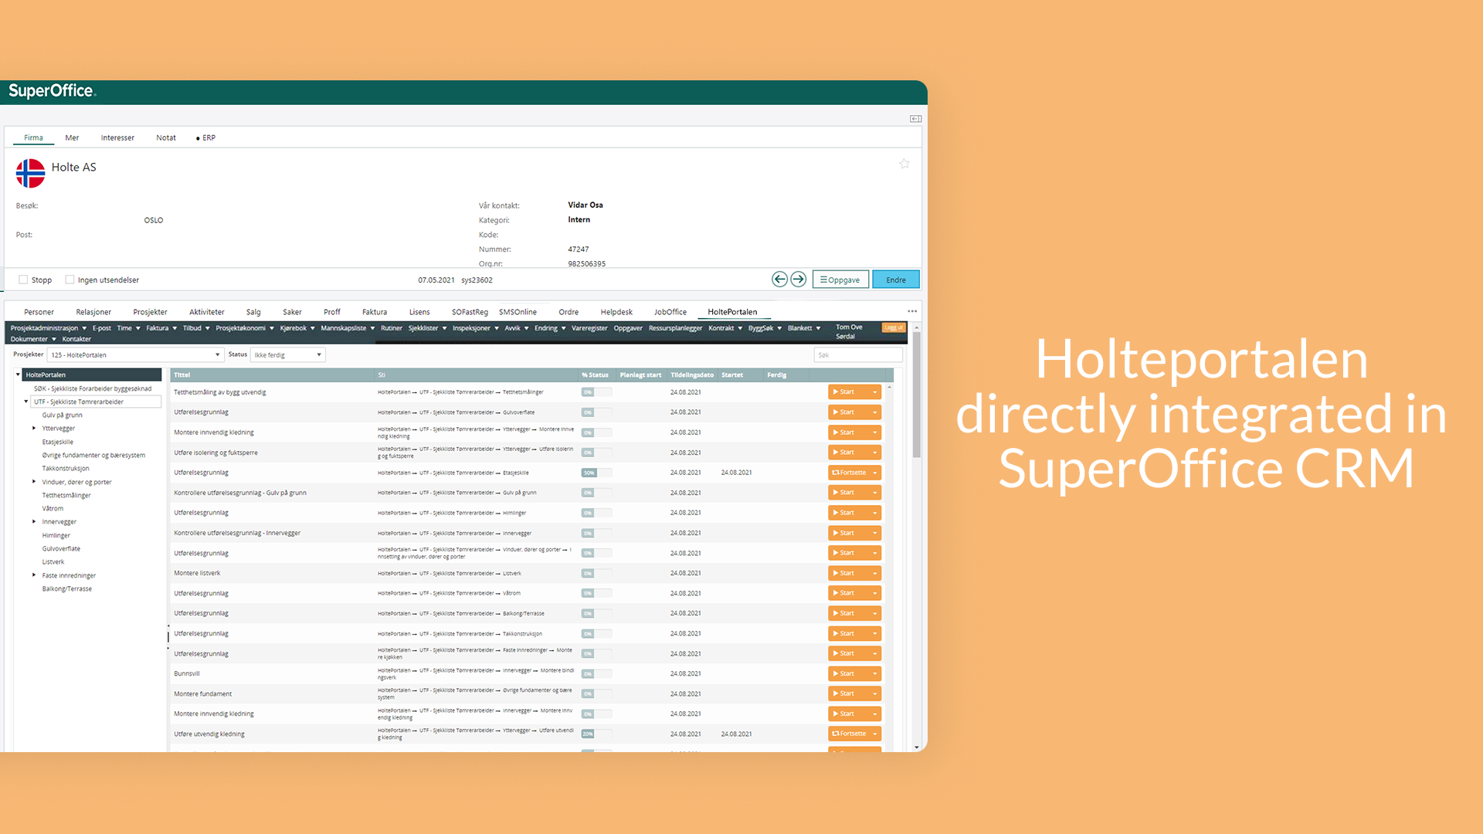This screenshot has height=834, width=1483.
Task: Click Start dropdown arrow in Montere listverk row
Action: tap(874, 573)
